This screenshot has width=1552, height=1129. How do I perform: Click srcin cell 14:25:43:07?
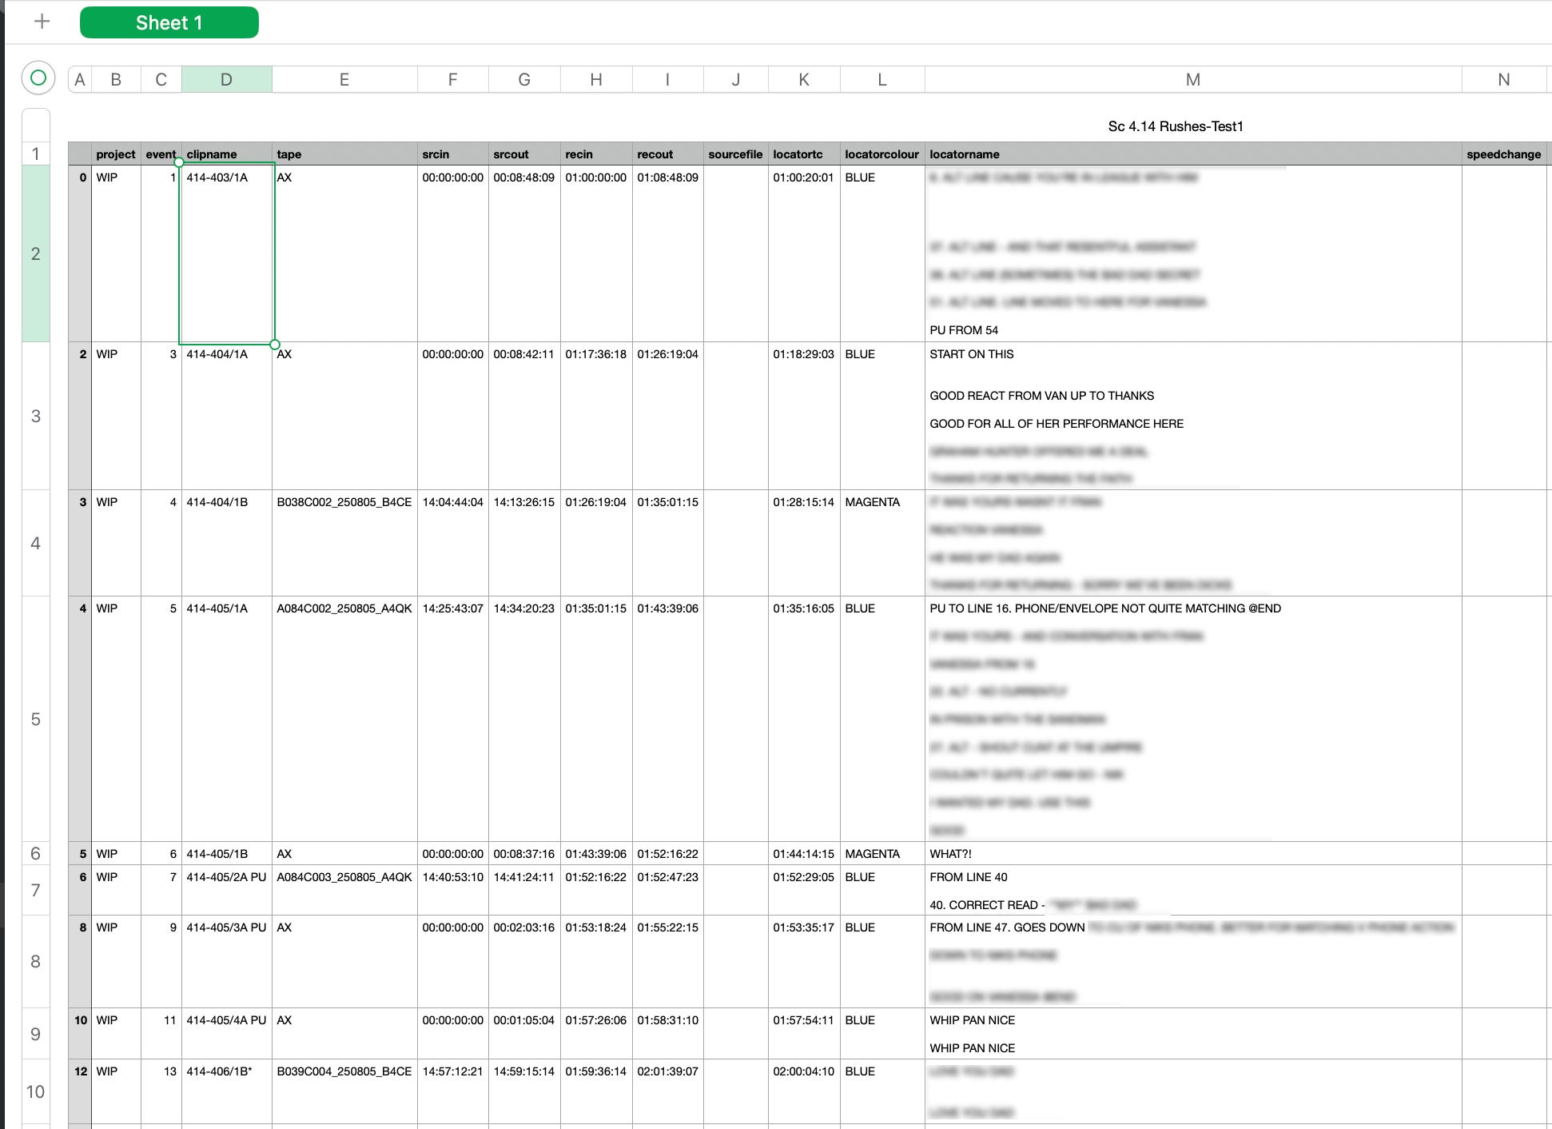click(452, 608)
